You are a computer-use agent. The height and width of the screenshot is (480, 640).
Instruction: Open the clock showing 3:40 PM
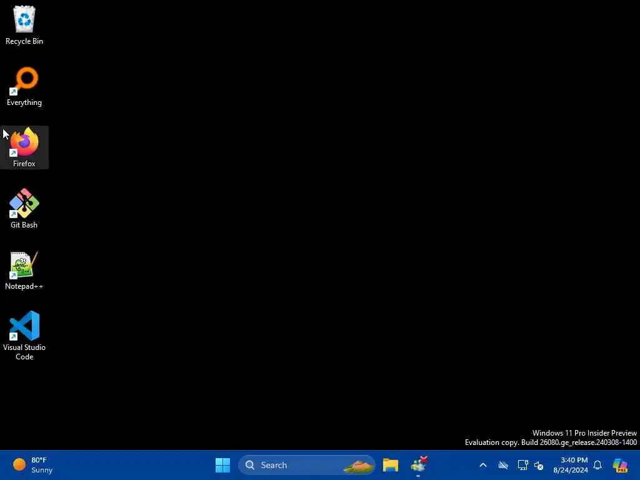point(570,465)
